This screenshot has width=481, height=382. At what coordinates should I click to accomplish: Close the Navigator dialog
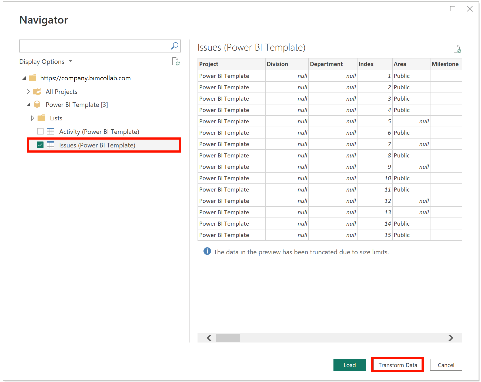tap(470, 9)
